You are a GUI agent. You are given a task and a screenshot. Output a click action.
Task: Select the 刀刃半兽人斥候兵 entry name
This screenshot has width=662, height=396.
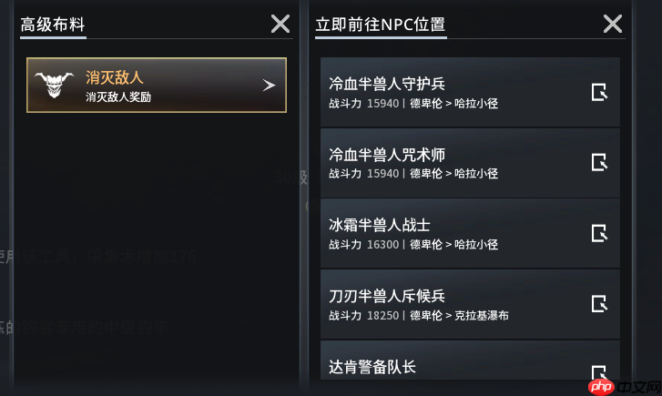[387, 295]
